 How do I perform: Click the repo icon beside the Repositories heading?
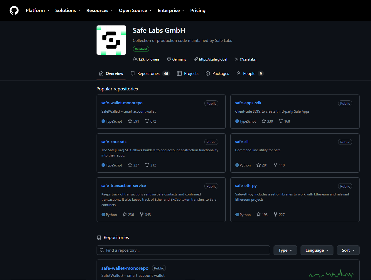(99, 238)
